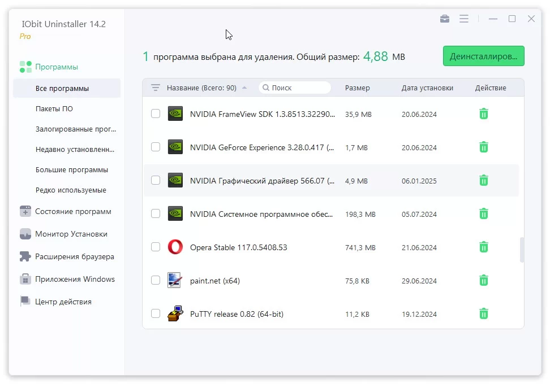Click the magnifier icon in search box
Viewport: 550px width, 384px height.
tap(266, 88)
